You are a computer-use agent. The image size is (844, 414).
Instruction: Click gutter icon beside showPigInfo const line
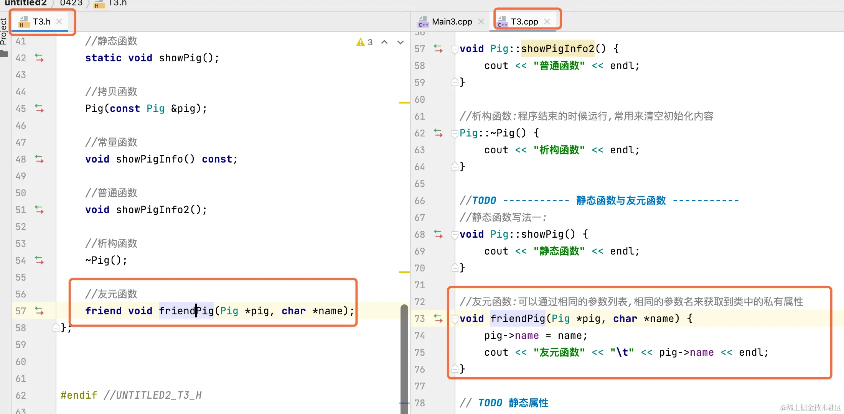coord(39,159)
